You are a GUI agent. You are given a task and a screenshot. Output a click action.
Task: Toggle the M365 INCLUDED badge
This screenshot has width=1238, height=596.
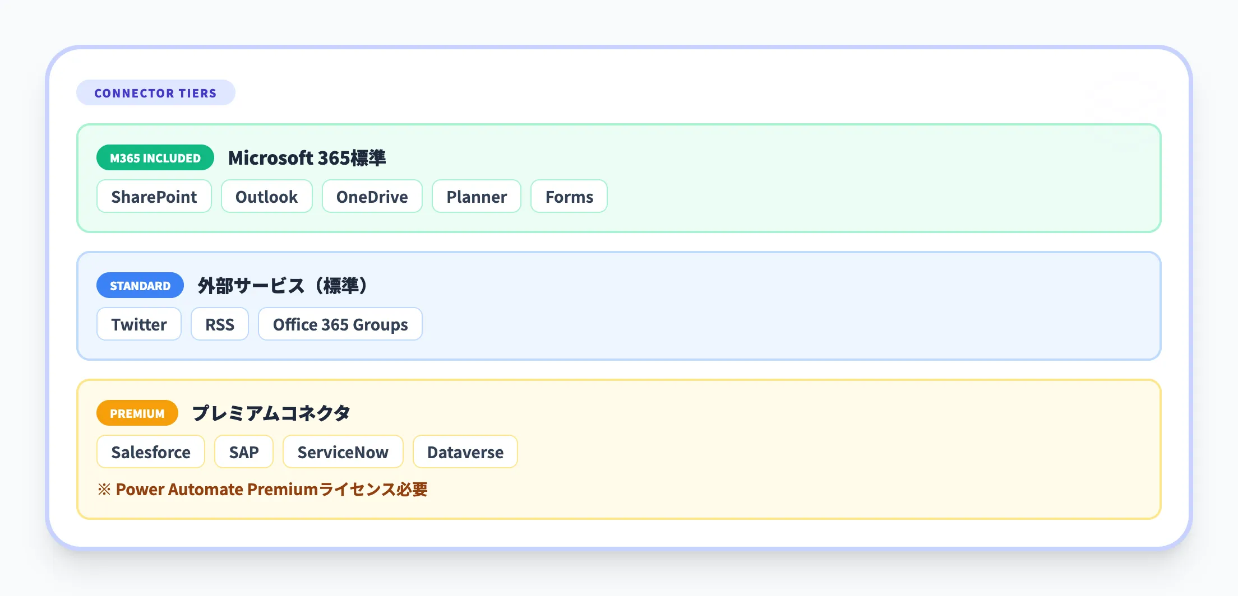tap(155, 157)
